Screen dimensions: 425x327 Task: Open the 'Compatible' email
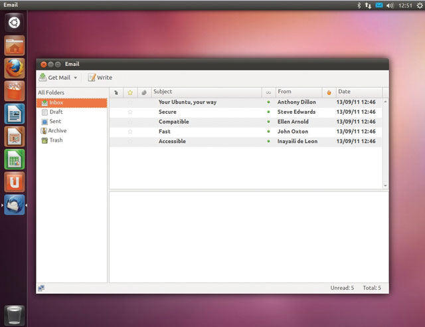point(174,122)
